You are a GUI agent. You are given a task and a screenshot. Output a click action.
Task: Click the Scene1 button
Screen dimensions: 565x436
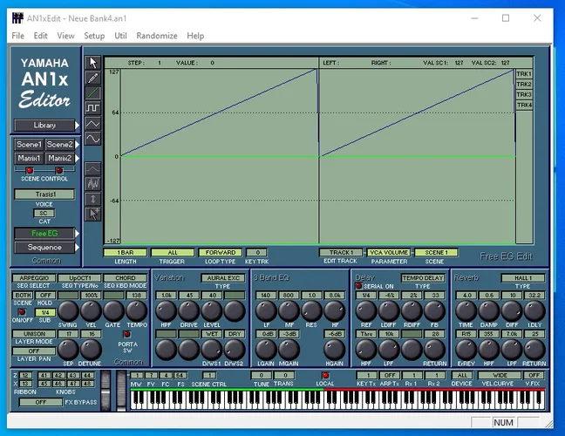[29, 145]
